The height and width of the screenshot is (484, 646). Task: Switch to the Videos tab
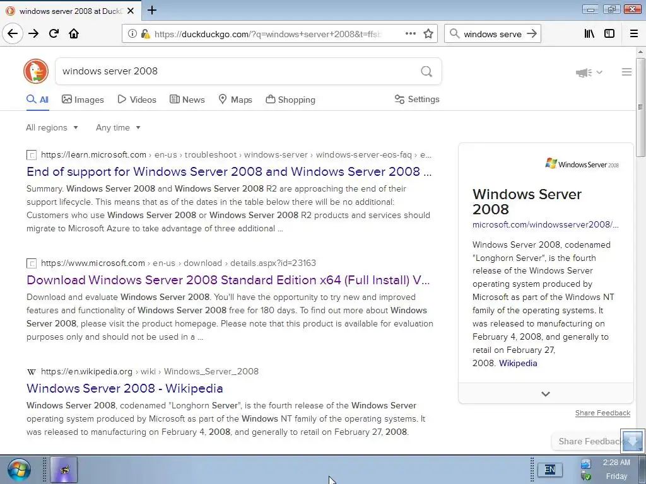(x=137, y=100)
